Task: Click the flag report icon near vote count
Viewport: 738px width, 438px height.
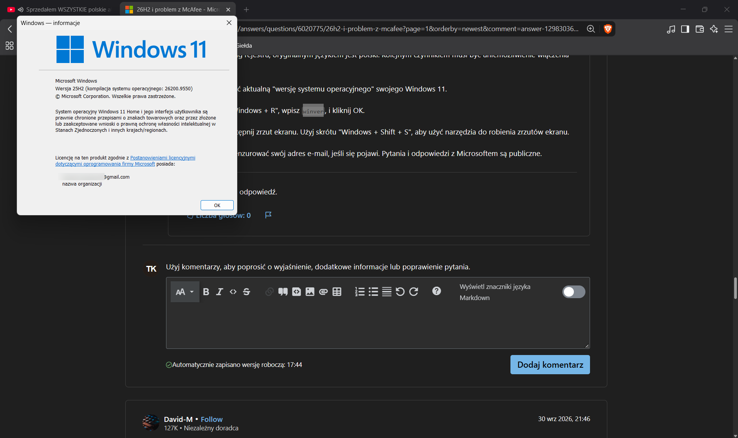Action: [x=268, y=215]
